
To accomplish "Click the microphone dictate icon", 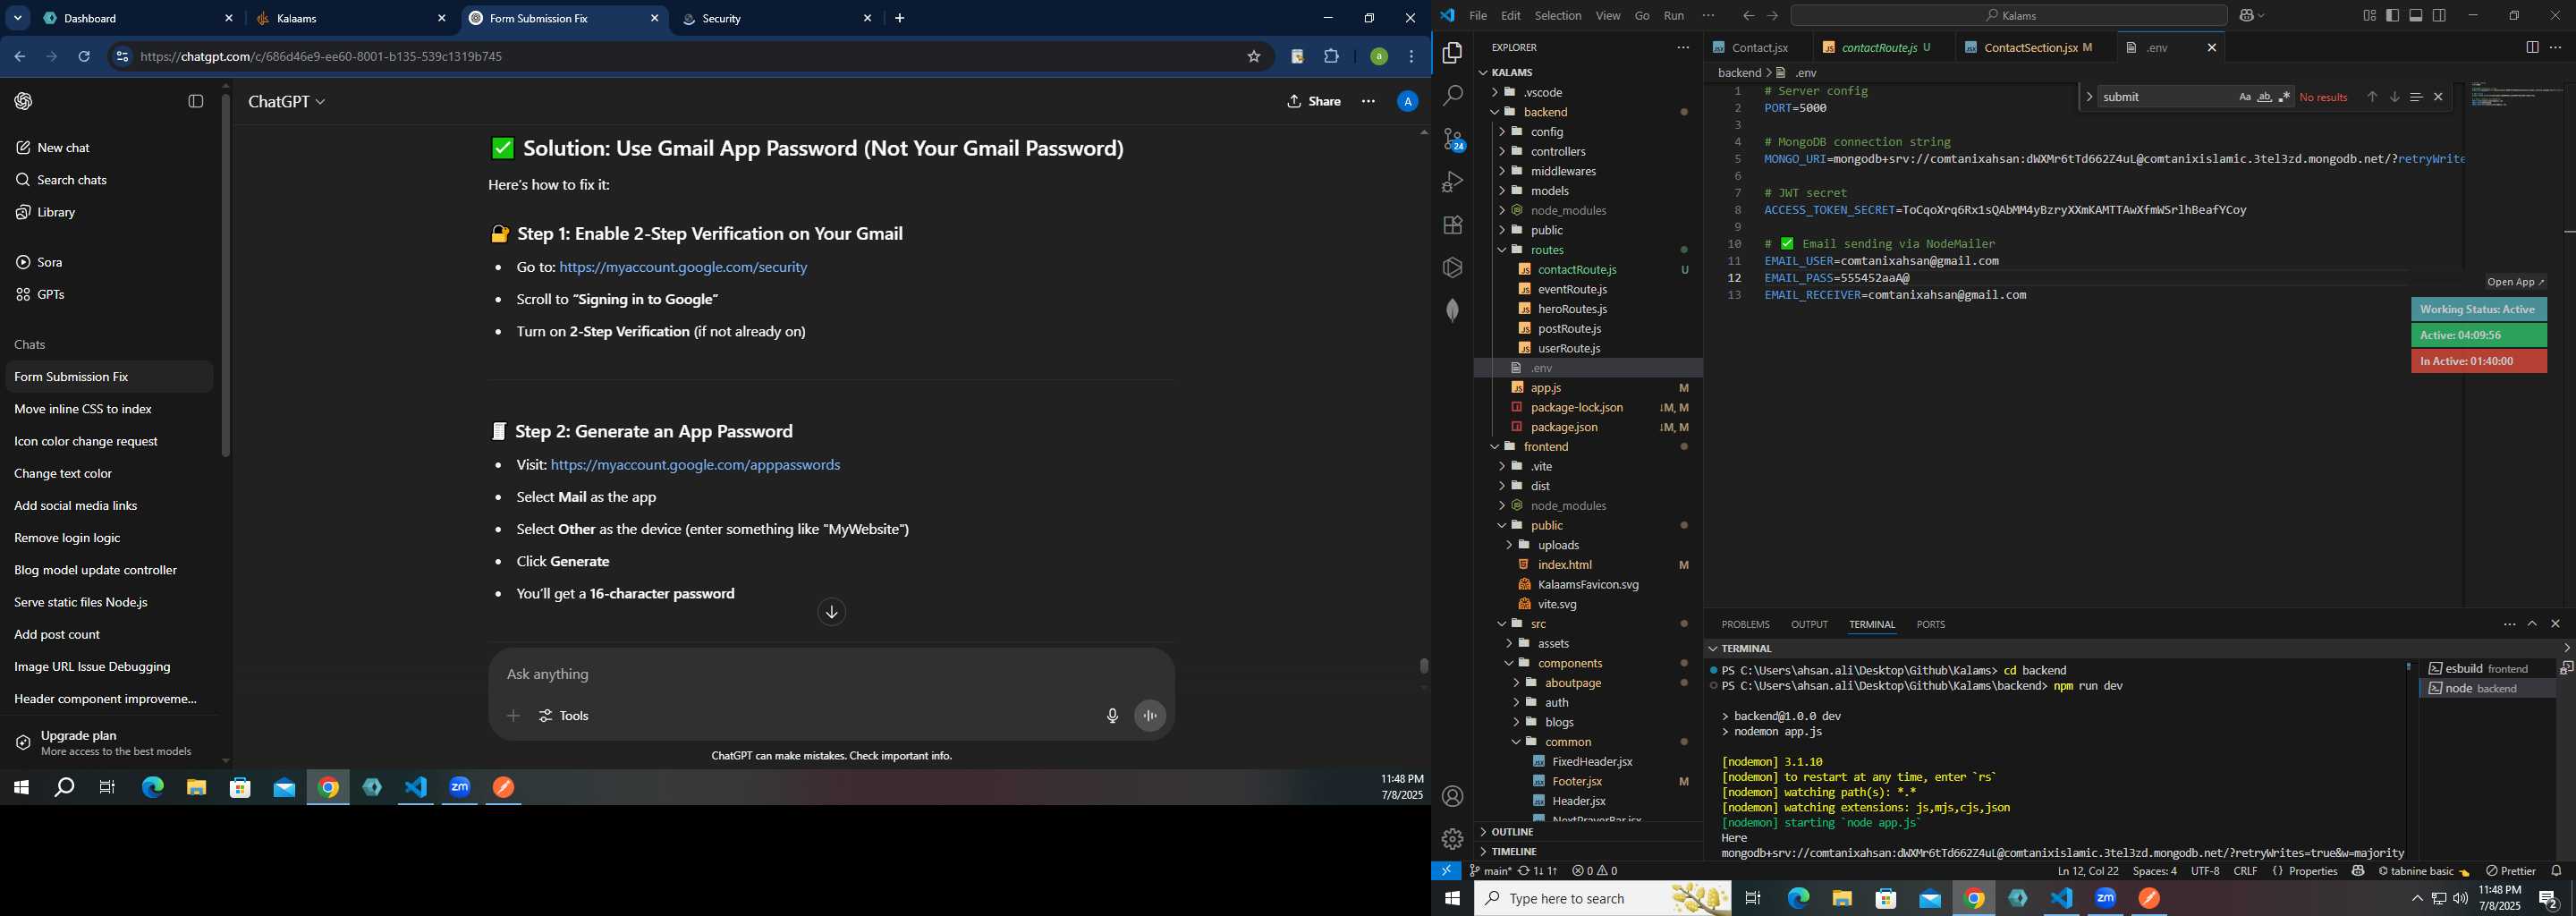I will tap(1112, 716).
